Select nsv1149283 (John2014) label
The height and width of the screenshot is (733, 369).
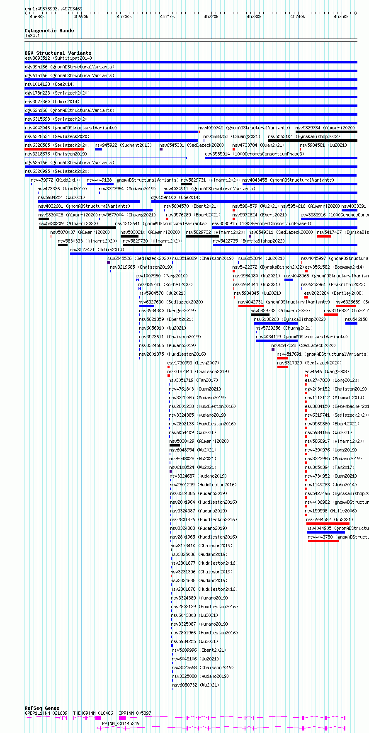tap(331, 485)
